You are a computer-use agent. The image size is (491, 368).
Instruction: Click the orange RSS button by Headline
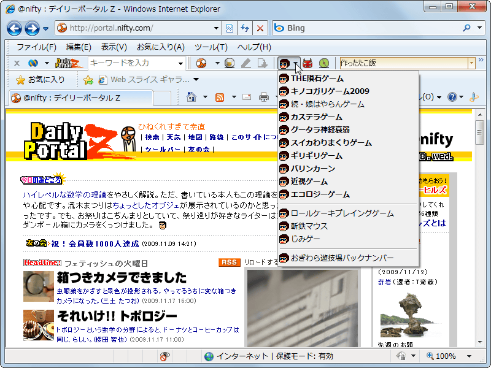coord(229,263)
